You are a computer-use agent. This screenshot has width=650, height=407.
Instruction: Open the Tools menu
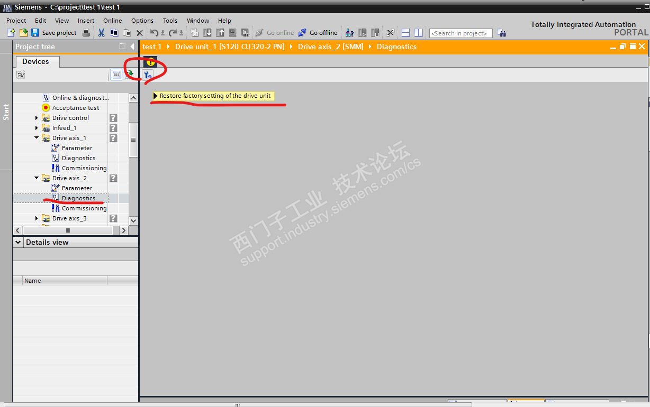(x=170, y=21)
